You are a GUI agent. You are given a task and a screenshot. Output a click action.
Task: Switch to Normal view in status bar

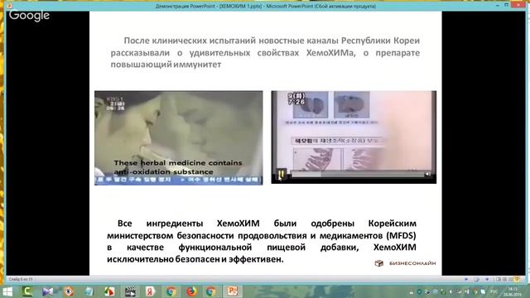click(x=499, y=280)
